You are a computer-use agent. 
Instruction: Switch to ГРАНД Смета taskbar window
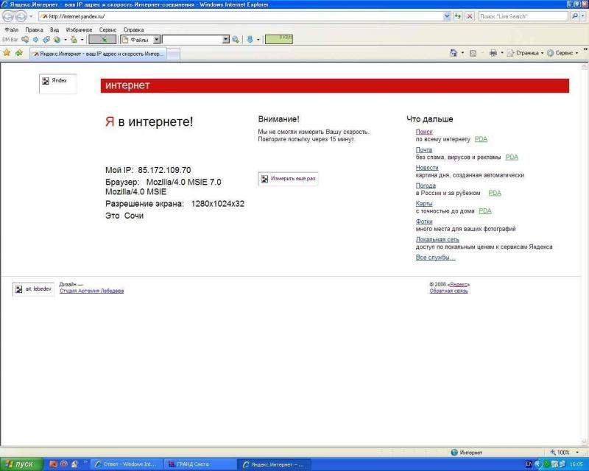(x=199, y=464)
